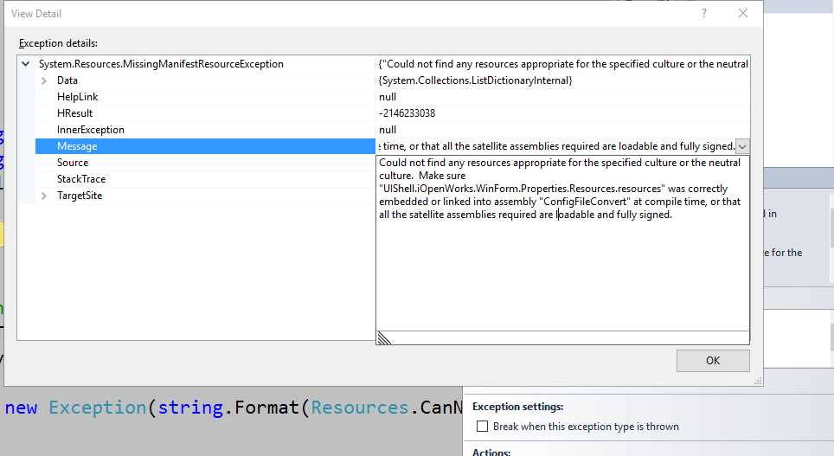Select the HResult property row
This screenshot has width=834, height=456.
(74, 113)
